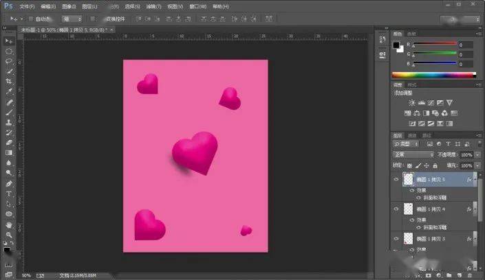485x280 pixels.
Task: Open the opacity 100% dropdown arrow
Action: (x=477, y=154)
